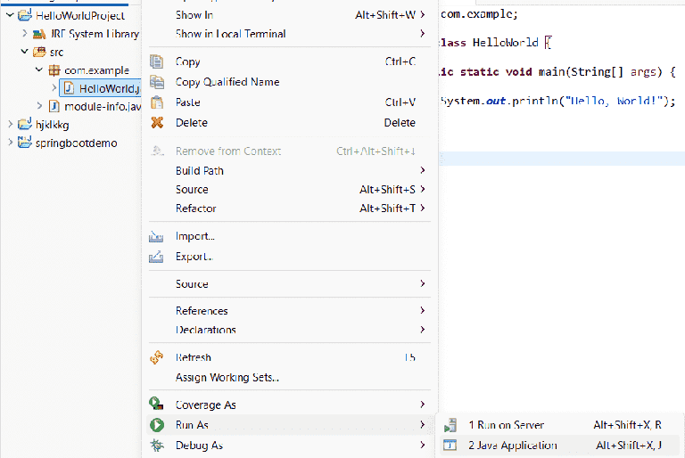Click the Copy Qualified Name icon

click(x=157, y=82)
